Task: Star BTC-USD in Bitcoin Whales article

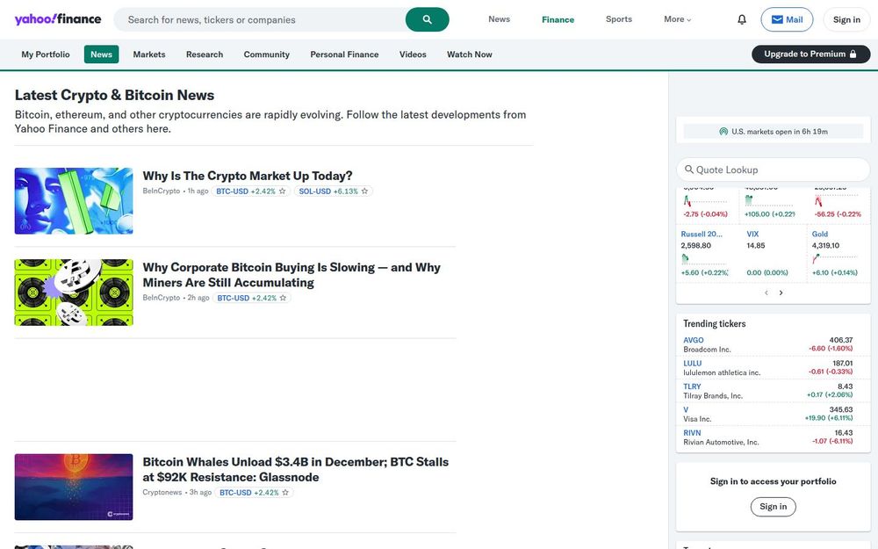Action: (x=285, y=493)
